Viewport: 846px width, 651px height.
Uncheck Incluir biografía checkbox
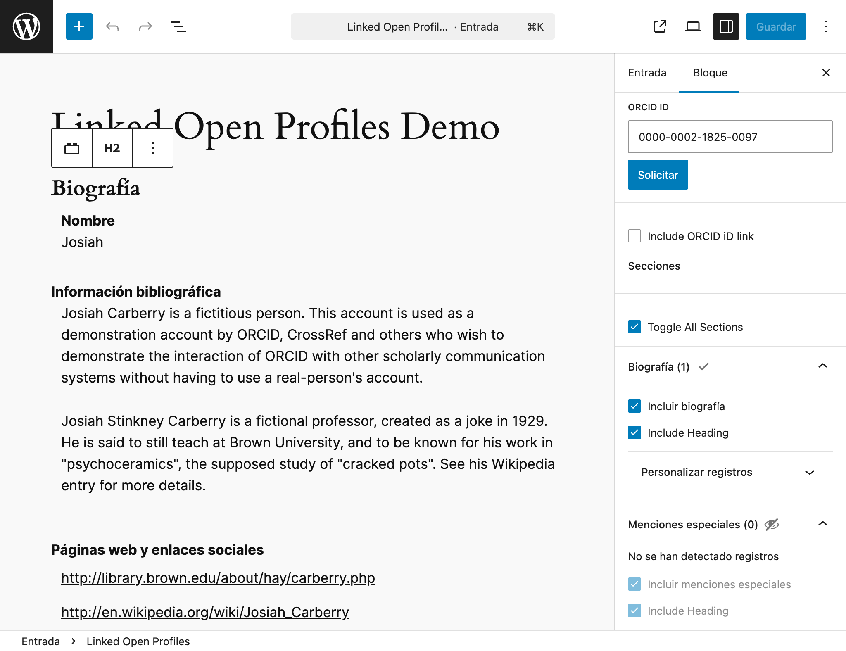point(634,406)
